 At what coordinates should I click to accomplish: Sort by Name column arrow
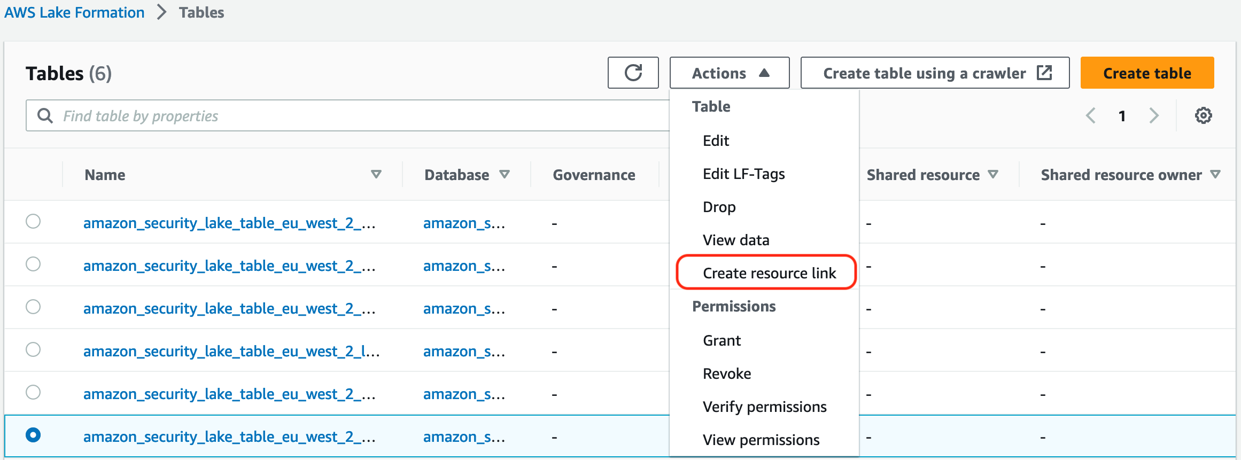tap(376, 174)
